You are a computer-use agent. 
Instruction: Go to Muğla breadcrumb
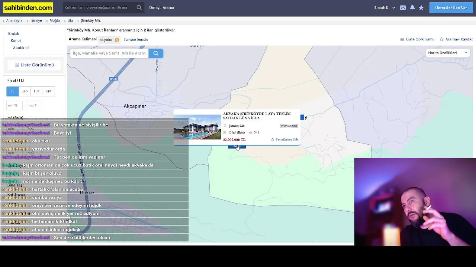point(55,20)
